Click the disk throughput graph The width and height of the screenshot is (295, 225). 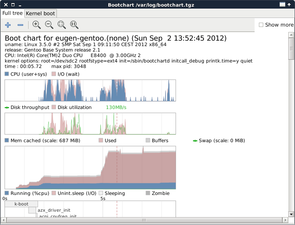90,124
